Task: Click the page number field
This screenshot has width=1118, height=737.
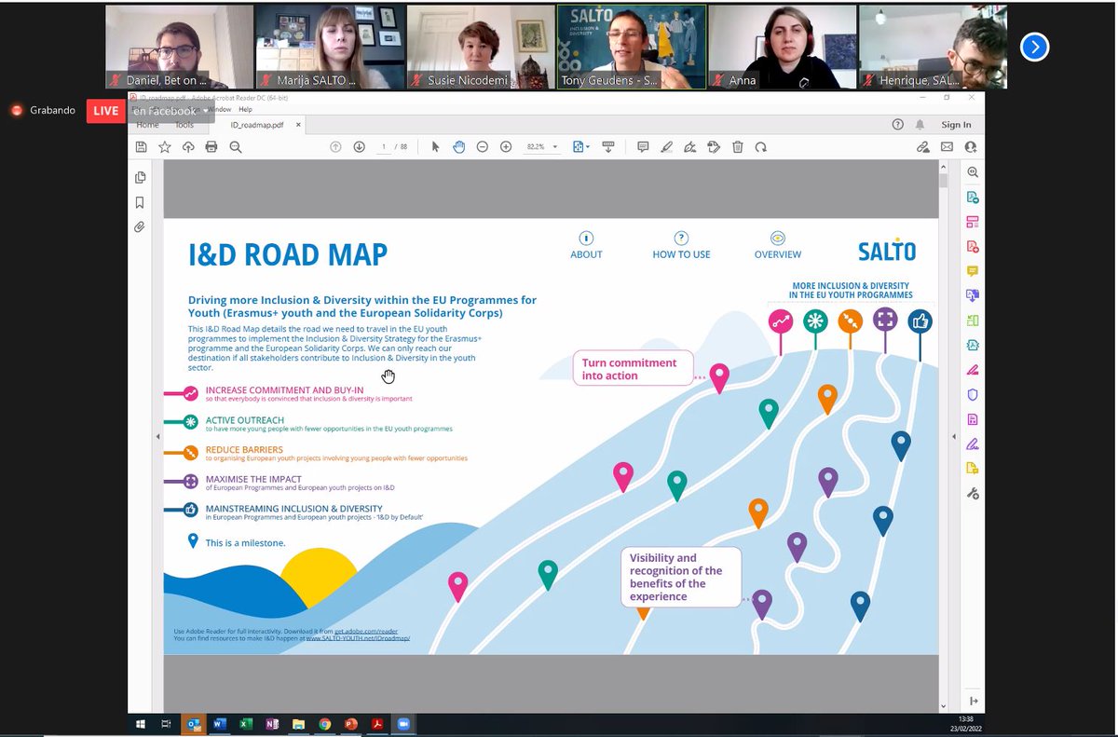Action: tap(383, 146)
